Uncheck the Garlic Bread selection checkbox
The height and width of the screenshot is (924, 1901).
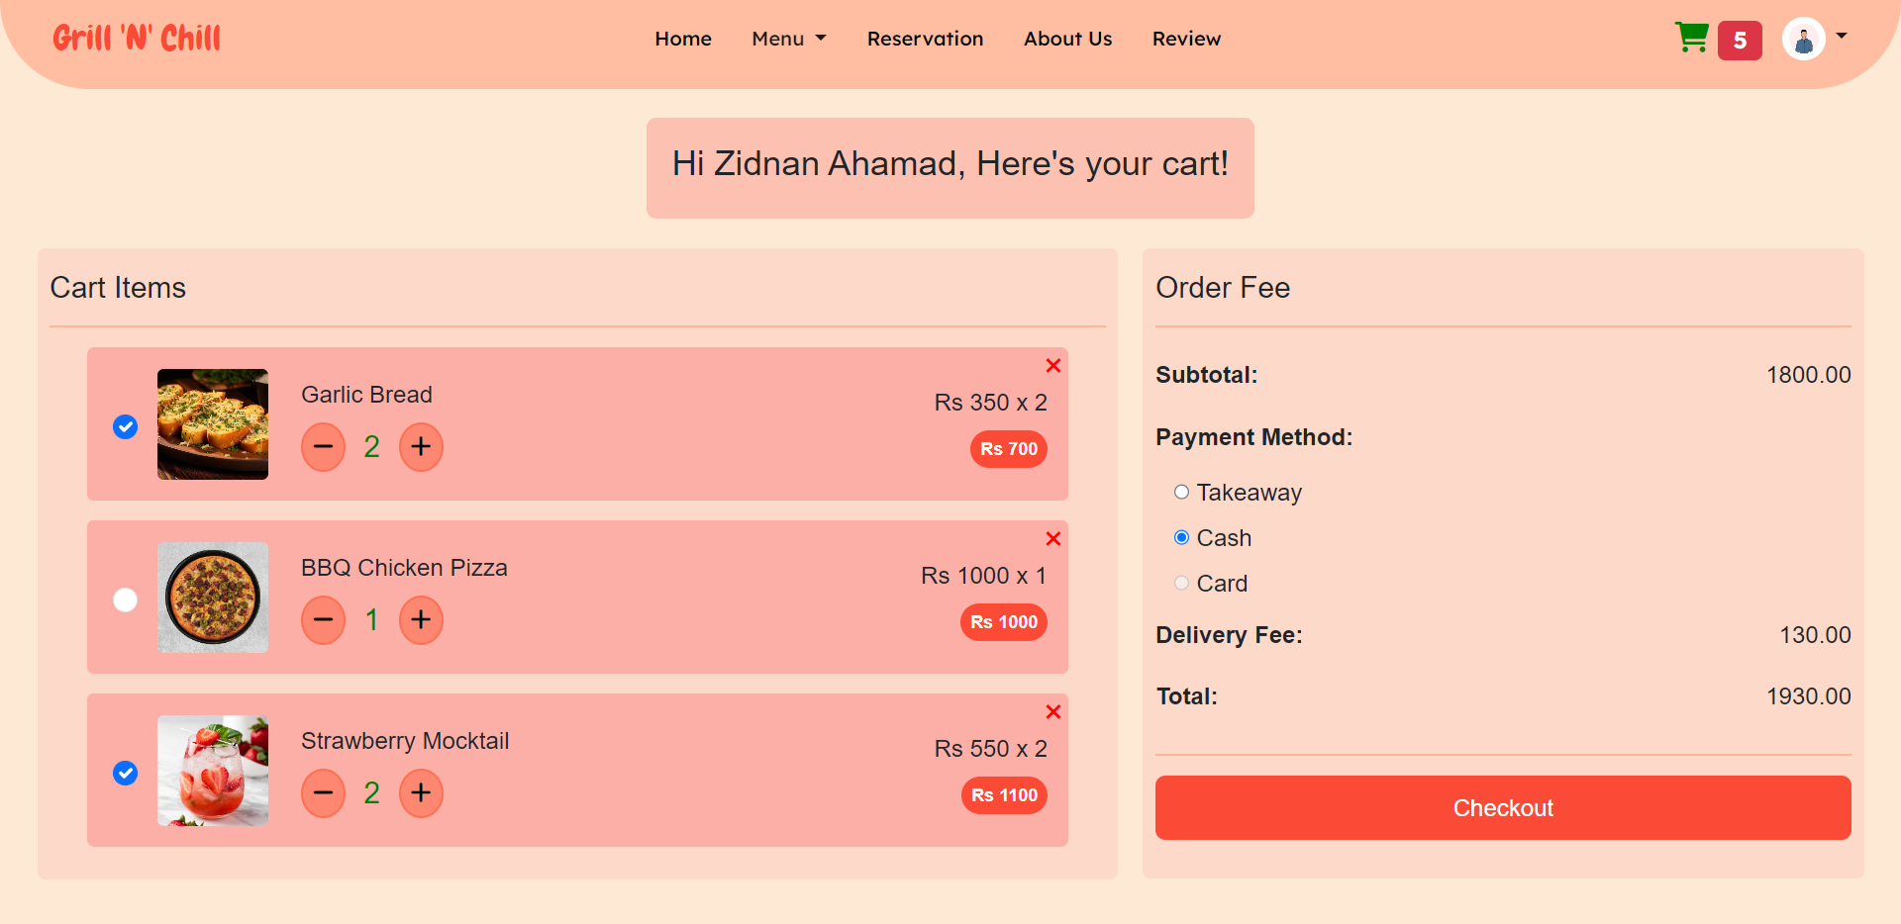pyautogui.click(x=125, y=426)
